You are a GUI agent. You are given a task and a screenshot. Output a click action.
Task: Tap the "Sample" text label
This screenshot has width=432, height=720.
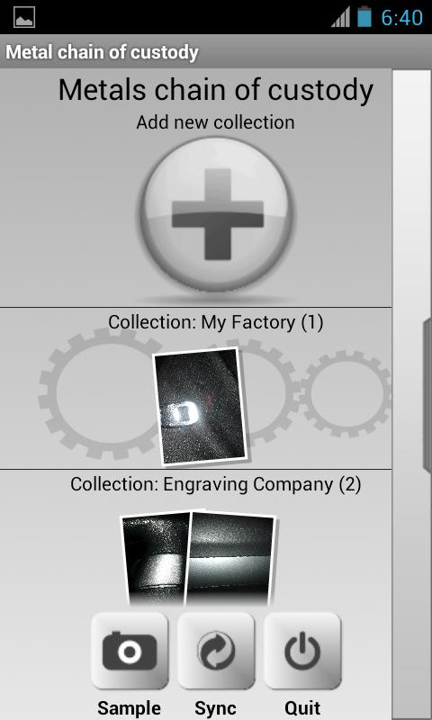point(130,708)
